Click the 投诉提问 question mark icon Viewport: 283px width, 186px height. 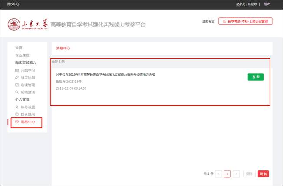pyautogui.click(x=17, y=114)
